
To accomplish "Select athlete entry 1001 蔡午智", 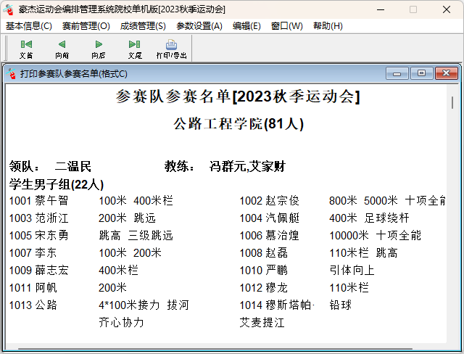I will [x=38, y=201].
